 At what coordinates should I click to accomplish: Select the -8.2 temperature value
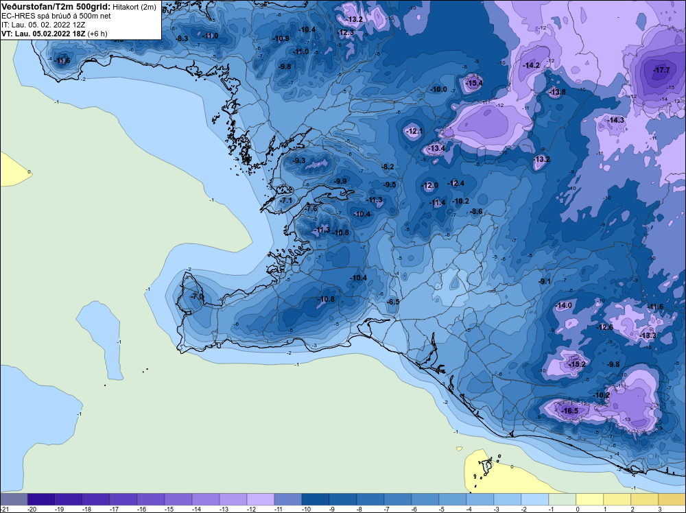pos(388,167)
